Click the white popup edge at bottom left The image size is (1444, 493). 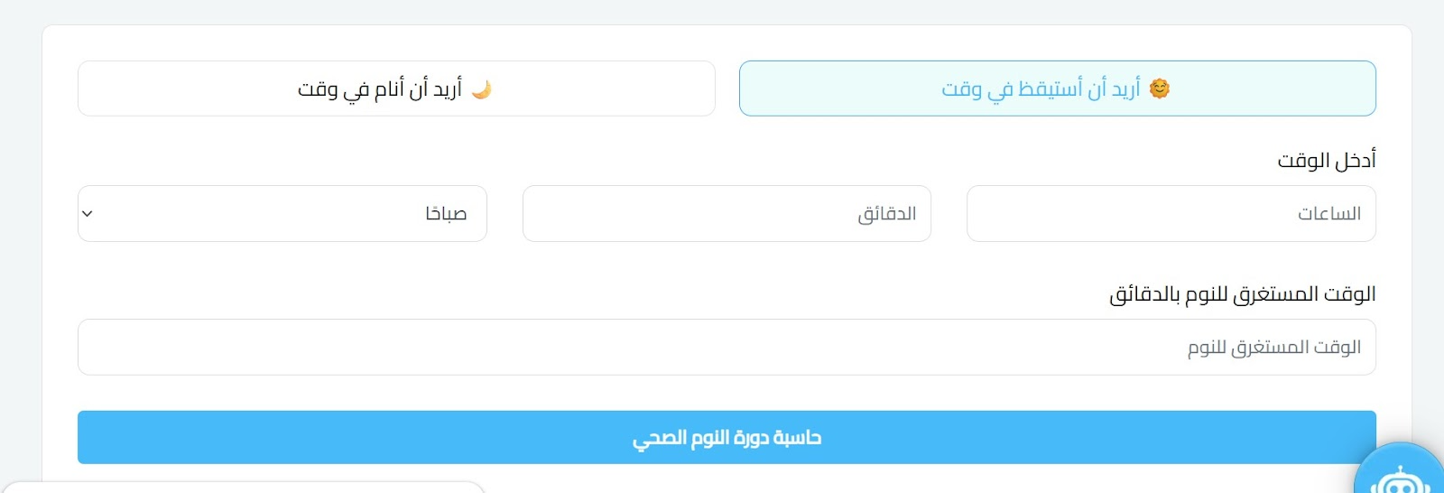244,488
